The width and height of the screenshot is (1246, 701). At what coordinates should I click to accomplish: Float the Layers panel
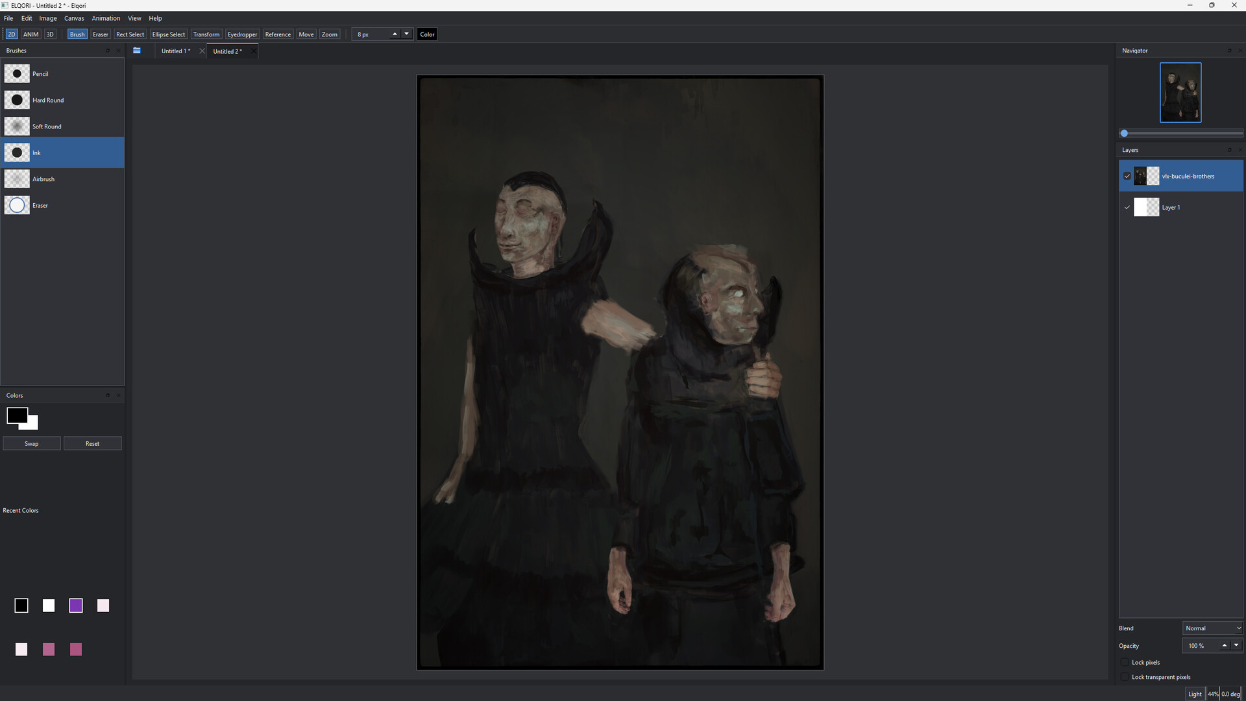[1229, 150]
